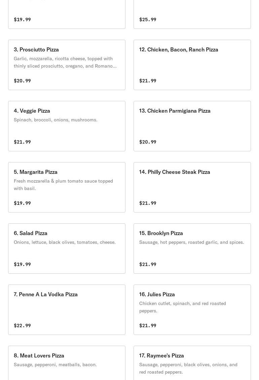This screenshot has height=380, width=259.
Task: Open the partially visible $25.99 item card
Action: click(192, 14)
